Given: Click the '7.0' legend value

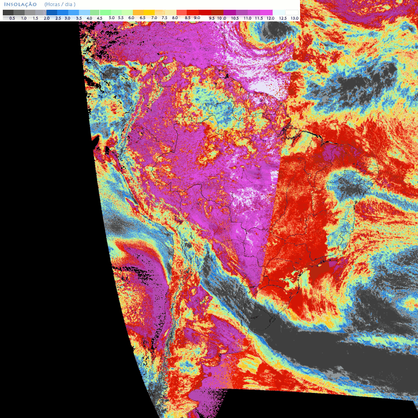Looking at the screenshot, I should [x=154, y=18].
